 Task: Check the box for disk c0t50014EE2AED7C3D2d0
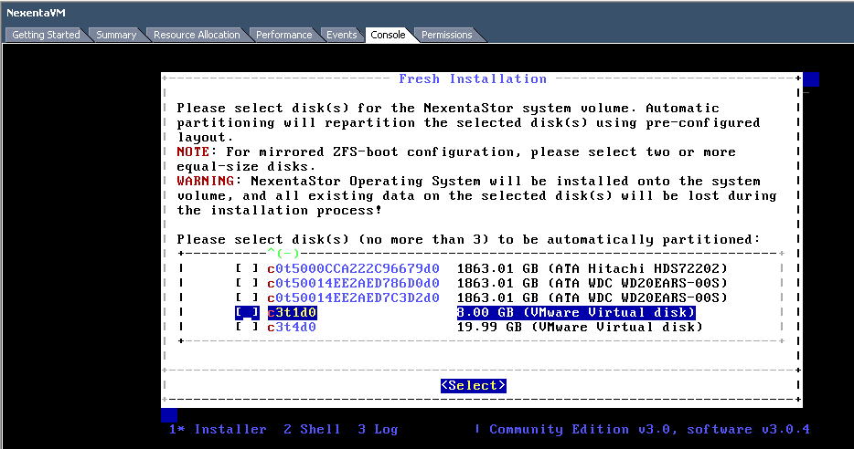click(x=247, y=298)
